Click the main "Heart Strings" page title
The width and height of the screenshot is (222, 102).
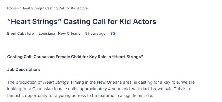[x=82, y=22]
